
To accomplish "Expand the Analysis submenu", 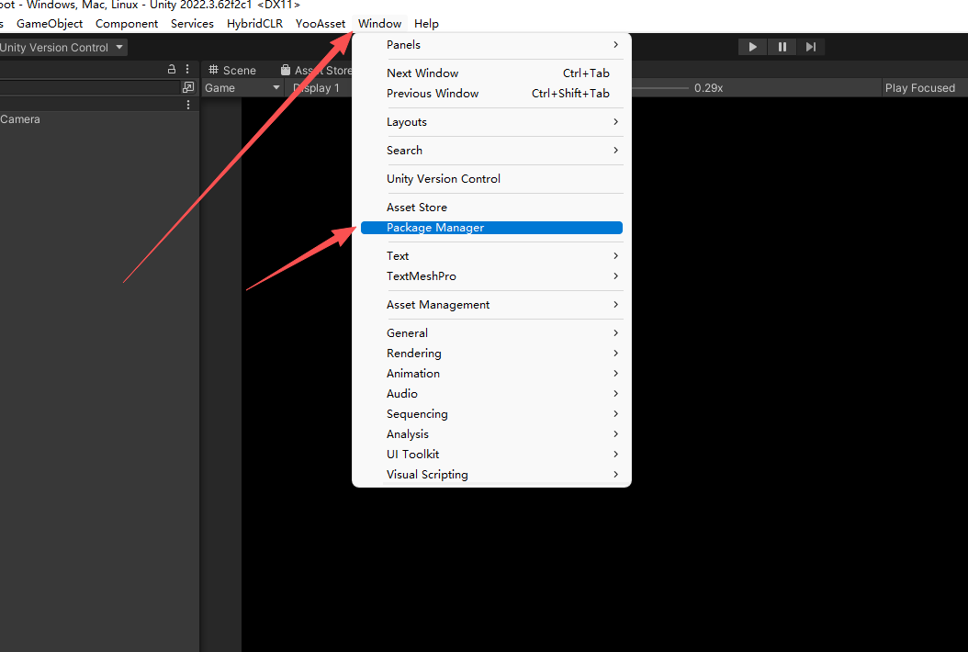I will tap(491, 434).
